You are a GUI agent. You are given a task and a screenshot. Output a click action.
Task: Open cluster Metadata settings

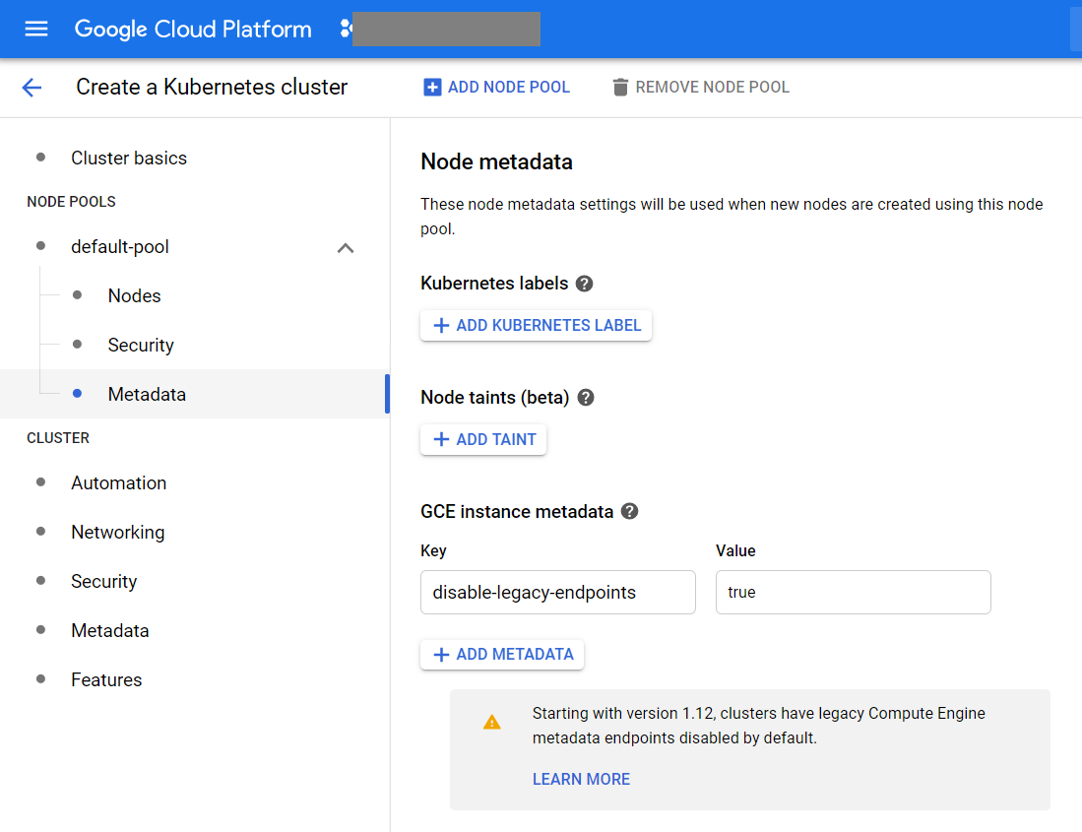click(x=110, y=630)
